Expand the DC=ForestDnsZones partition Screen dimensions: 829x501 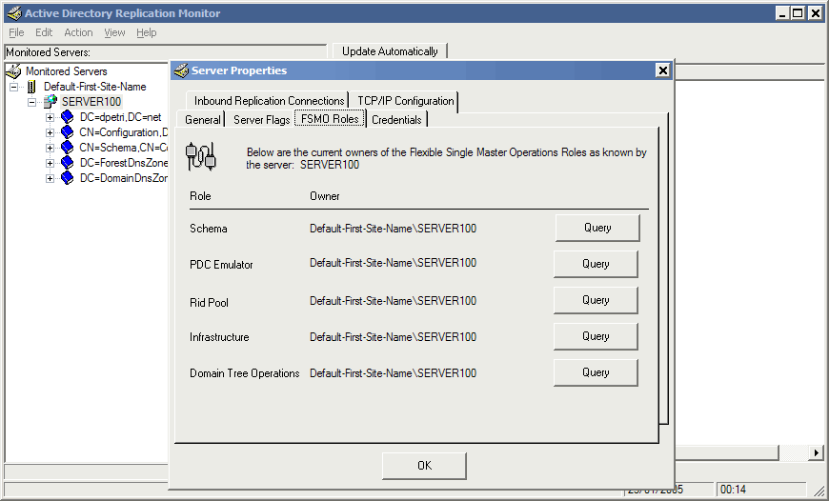click(50, 163)
